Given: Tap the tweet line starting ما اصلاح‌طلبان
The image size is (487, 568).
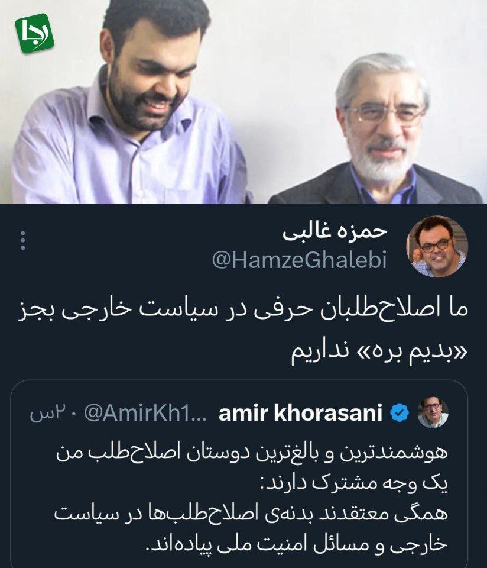Looking at the screenshot, I should click(x=243, y=311).
